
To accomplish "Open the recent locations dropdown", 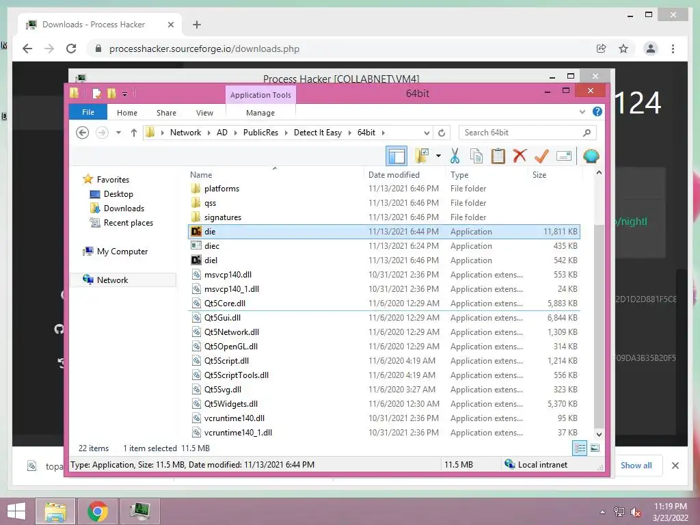I will coord(118,133).
